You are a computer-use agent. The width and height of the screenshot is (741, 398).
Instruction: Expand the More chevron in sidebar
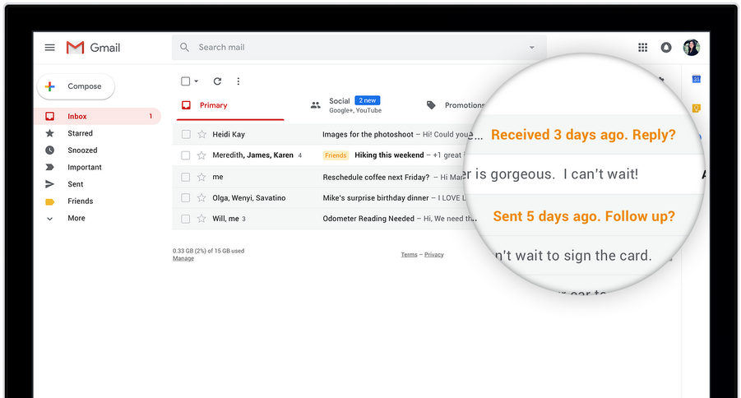point(49,219)
